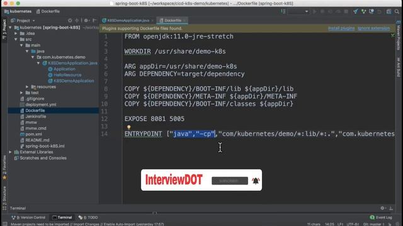
Task: Collapse the java folder arrow
Action: [x=27, y=51]
